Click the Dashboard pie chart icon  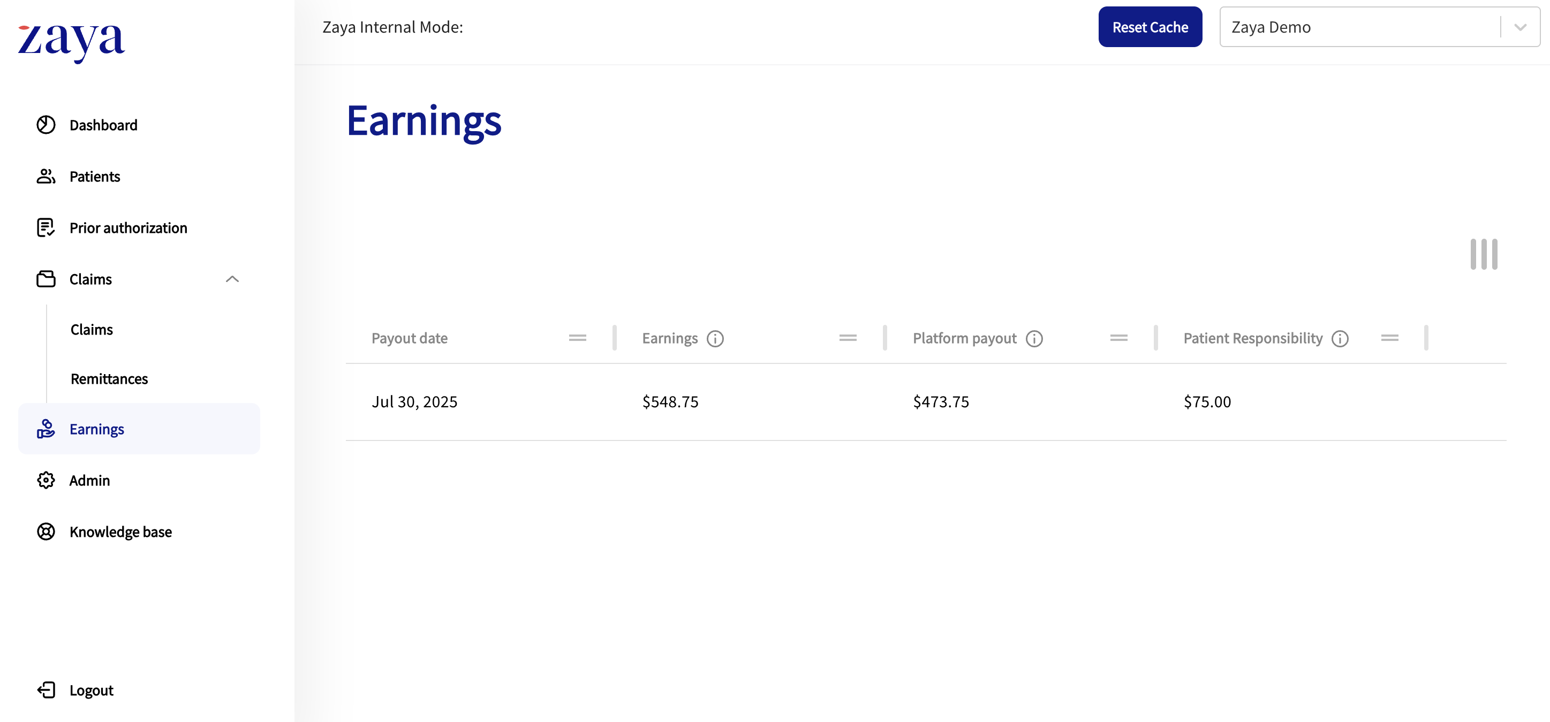pos(46,125)
